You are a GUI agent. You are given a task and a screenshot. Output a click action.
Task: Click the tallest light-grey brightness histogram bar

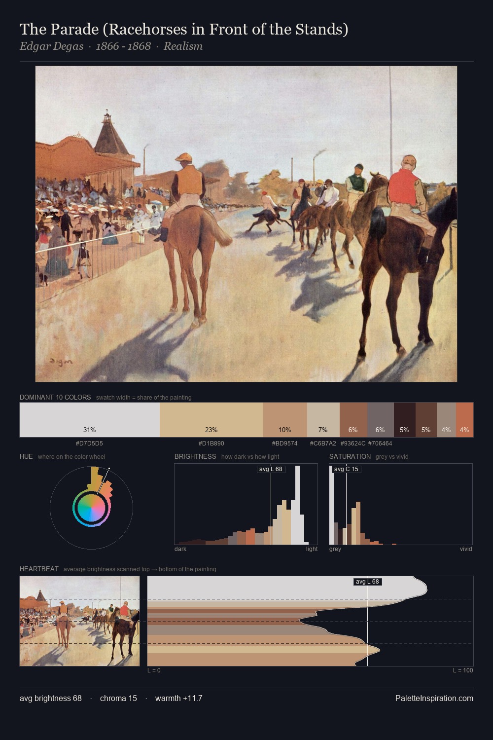(x=297, y=505)
